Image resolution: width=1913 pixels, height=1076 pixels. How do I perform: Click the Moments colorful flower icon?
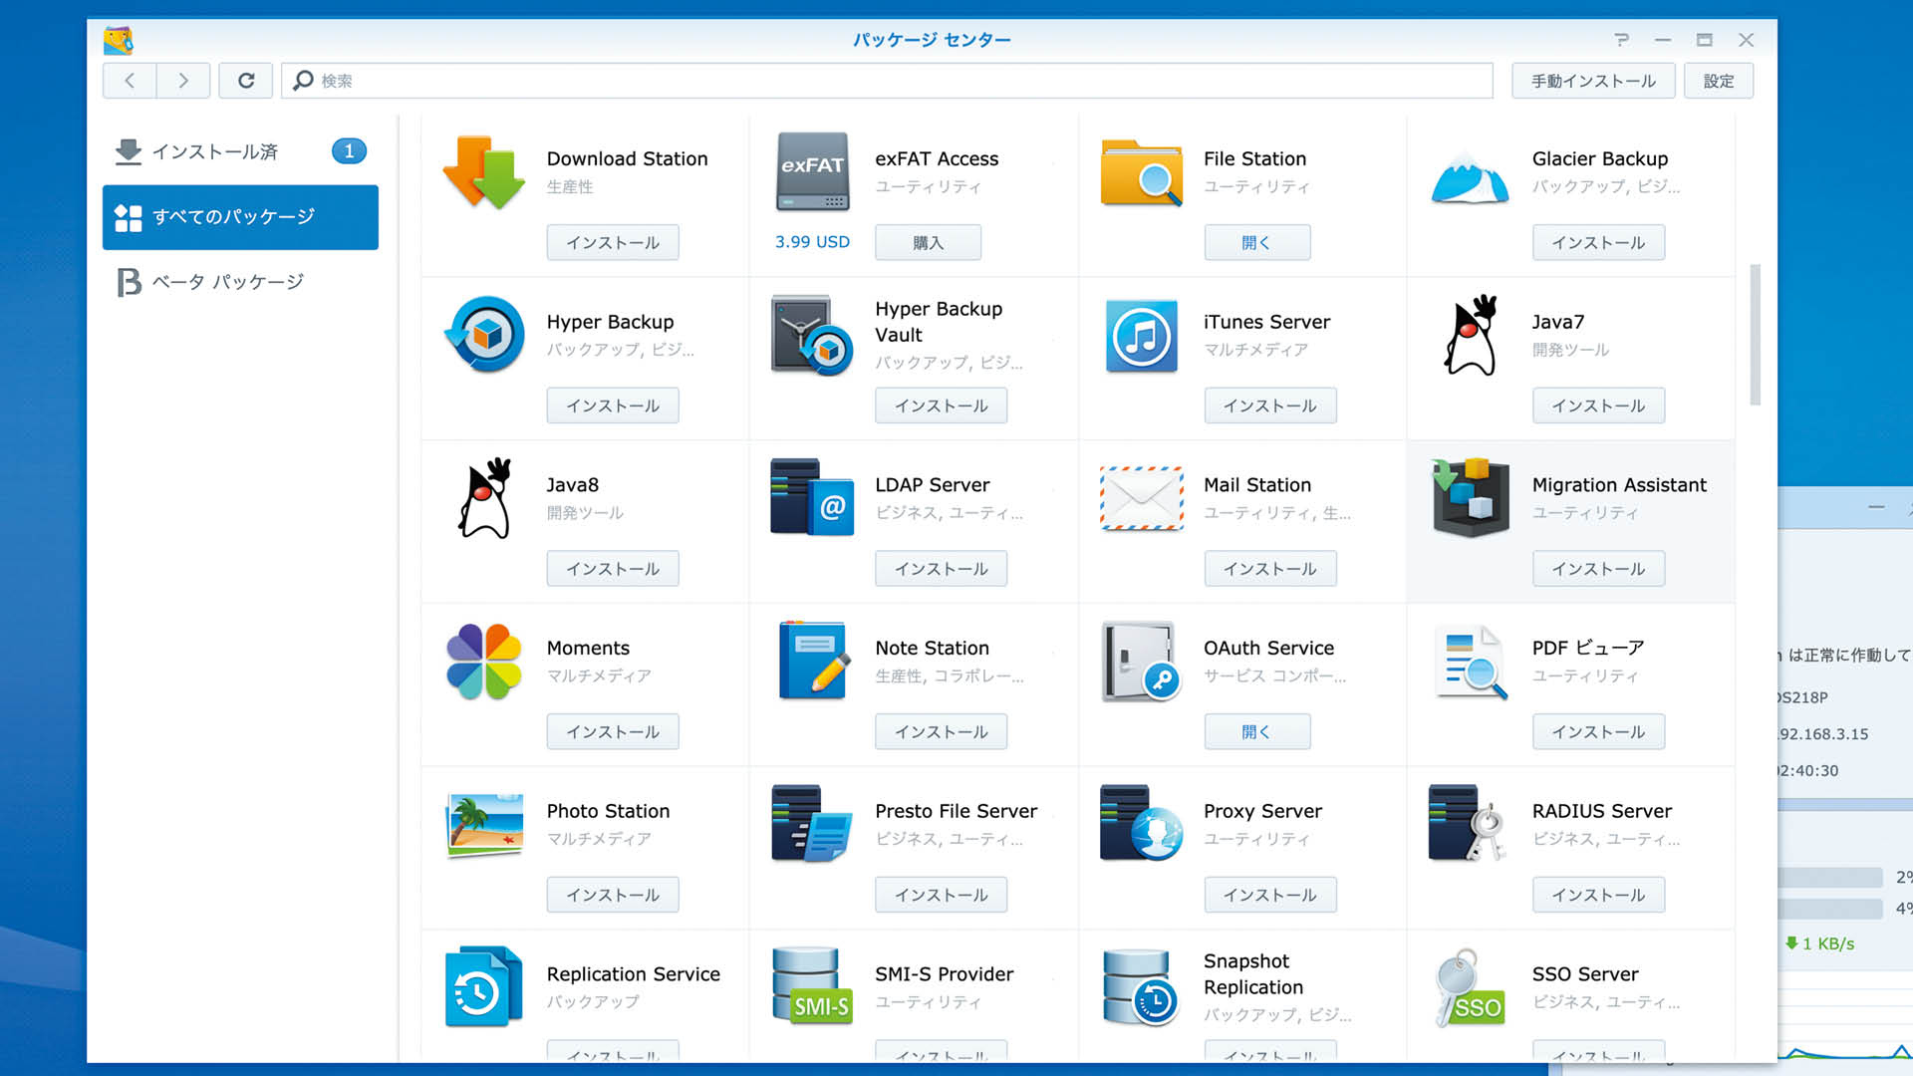484,662
